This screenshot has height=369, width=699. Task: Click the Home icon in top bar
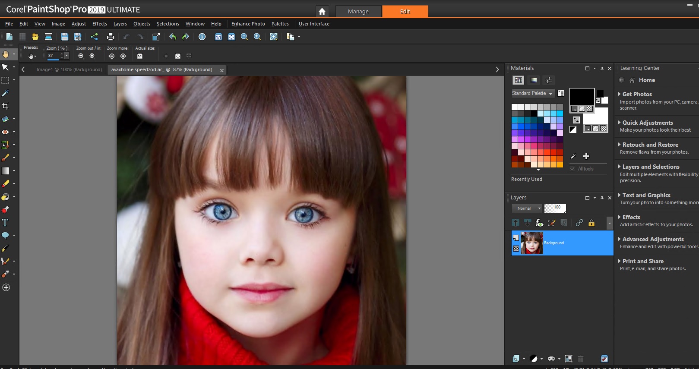point(322,12)
